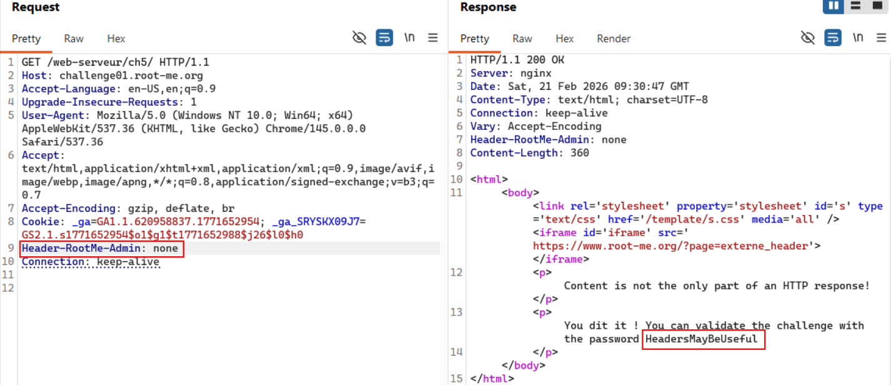Click the \n icon in Response panel

(858, 38)
